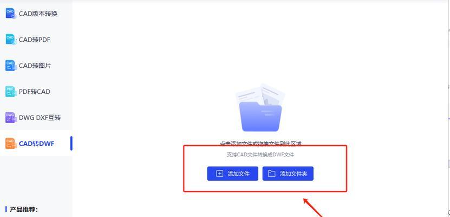The width and height of the screenshot is (450, 217).
Task: Choose the DWG DXF互转 text label
Action: (x=40, y=118)
